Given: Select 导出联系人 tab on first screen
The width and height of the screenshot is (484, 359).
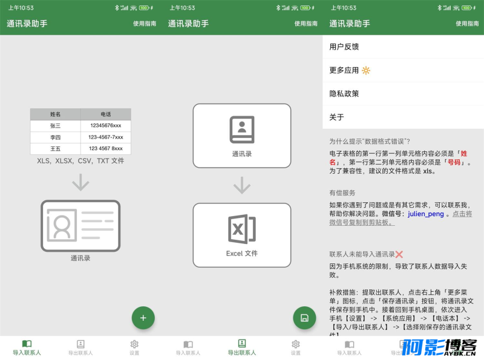Looking at the screenshot, I should pos(80,347).
